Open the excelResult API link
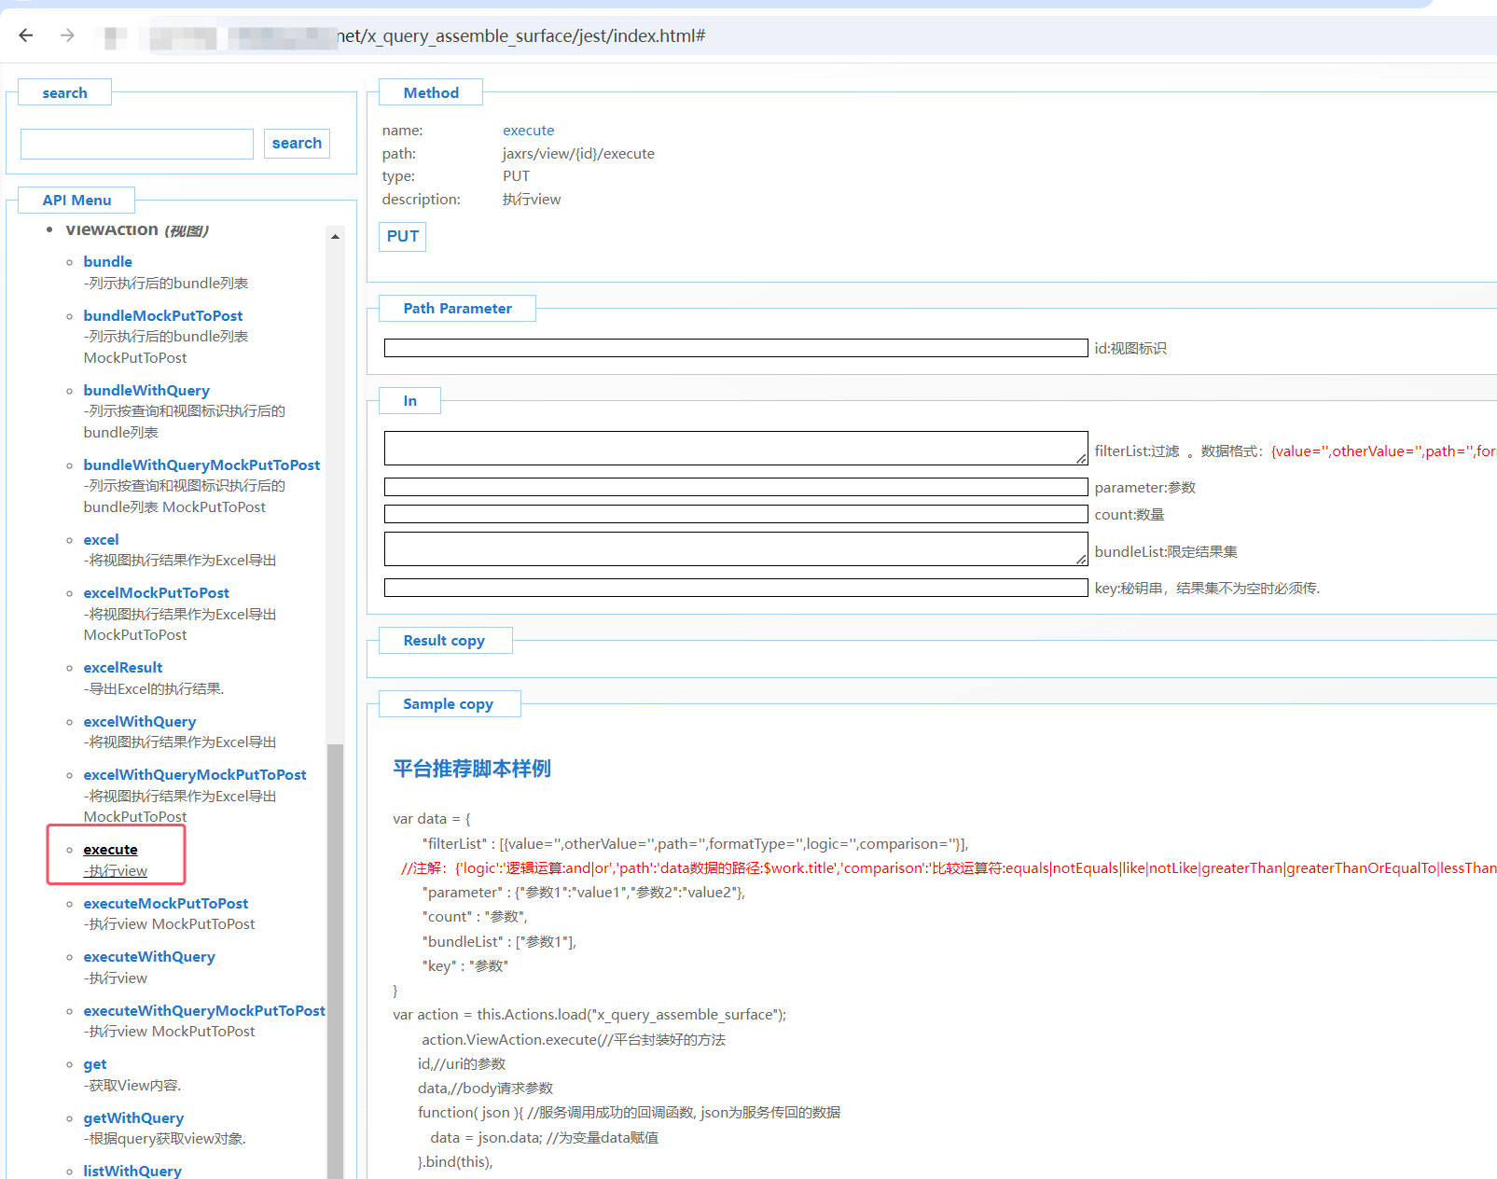 click(x=123, y=668)
